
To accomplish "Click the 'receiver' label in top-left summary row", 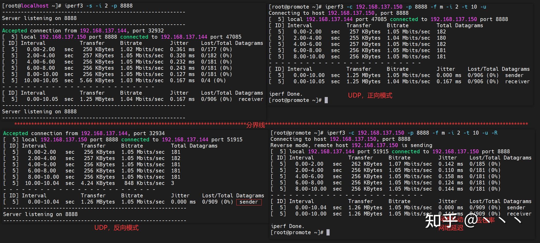I will 250,99.
